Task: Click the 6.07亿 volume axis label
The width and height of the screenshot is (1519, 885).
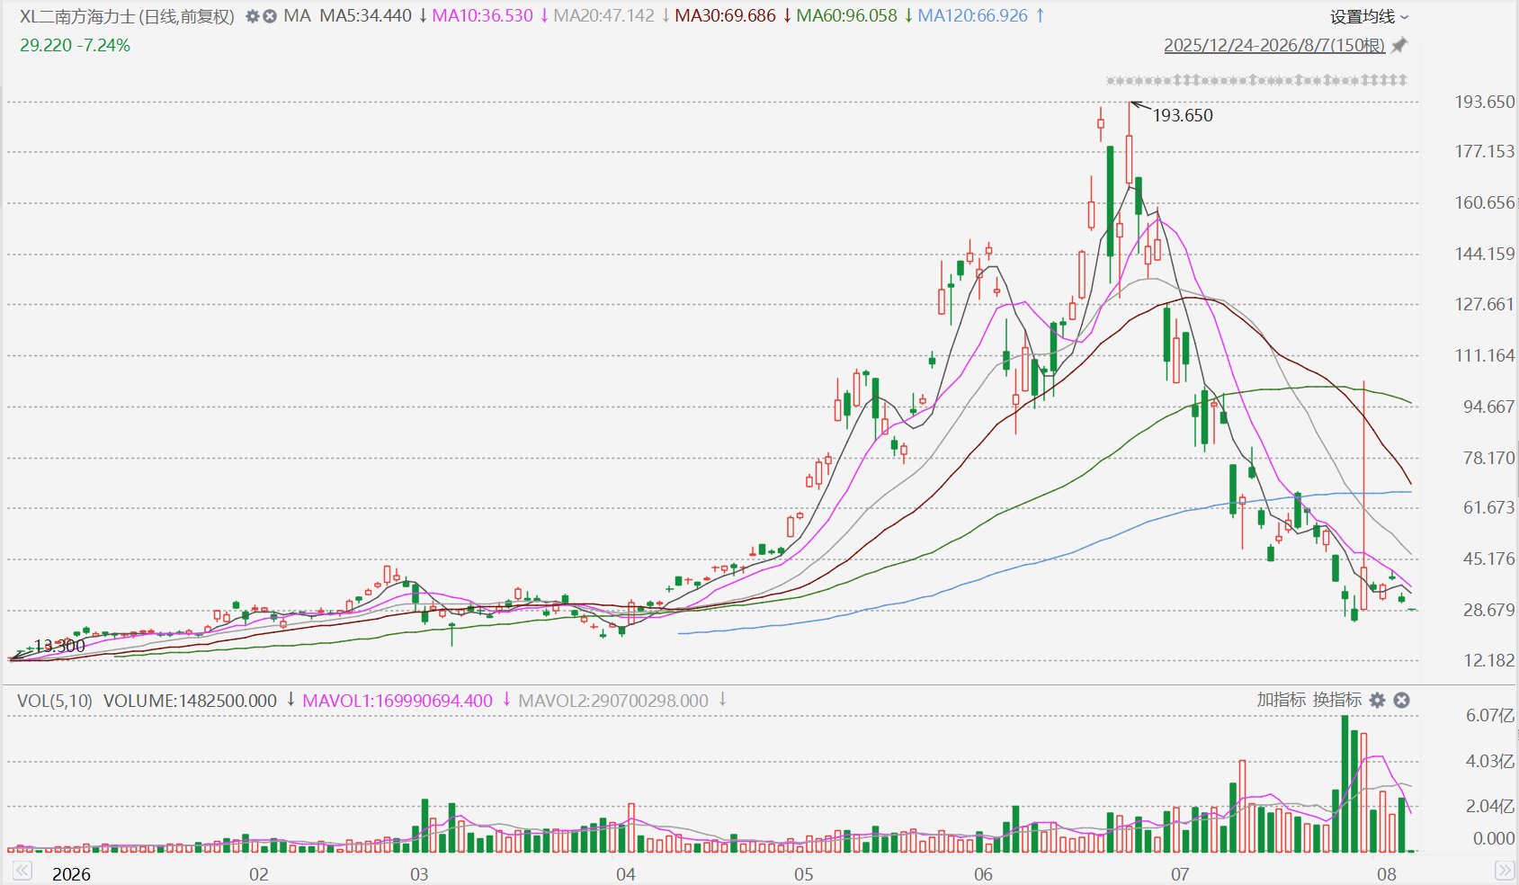Action: pyautogui.click(x=1490, y=715)
